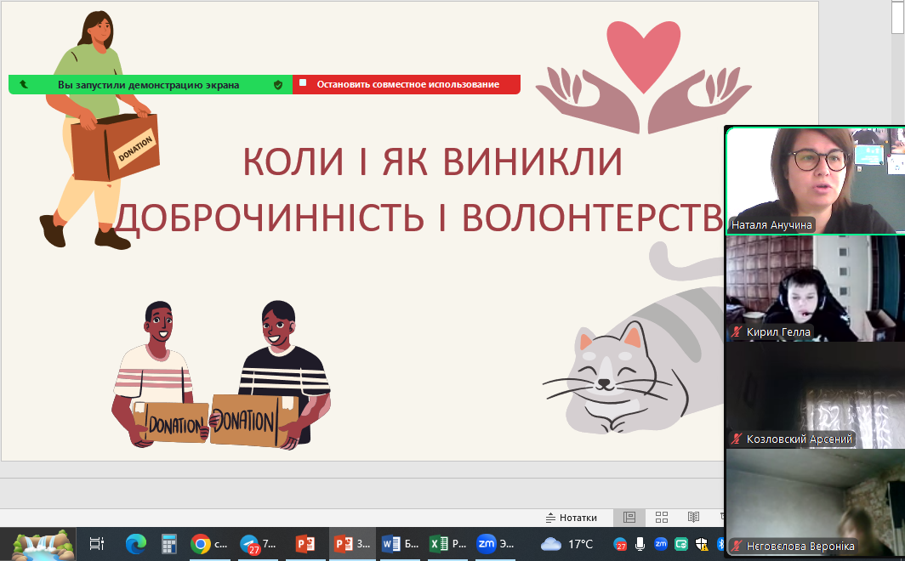905x561 pixels.
Task: Click the green screen demonstration status bar
Action: click(151, 84)
